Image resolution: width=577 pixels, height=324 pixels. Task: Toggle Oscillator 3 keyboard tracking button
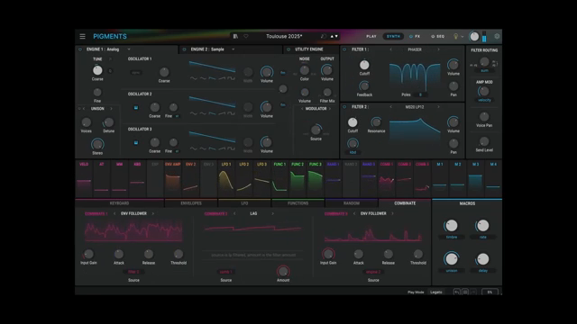coord(136,142)
